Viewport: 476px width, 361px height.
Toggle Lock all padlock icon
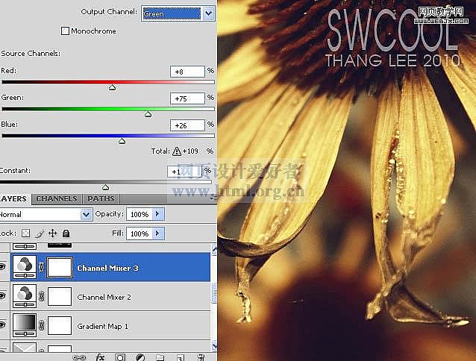(x=66, y=233)
